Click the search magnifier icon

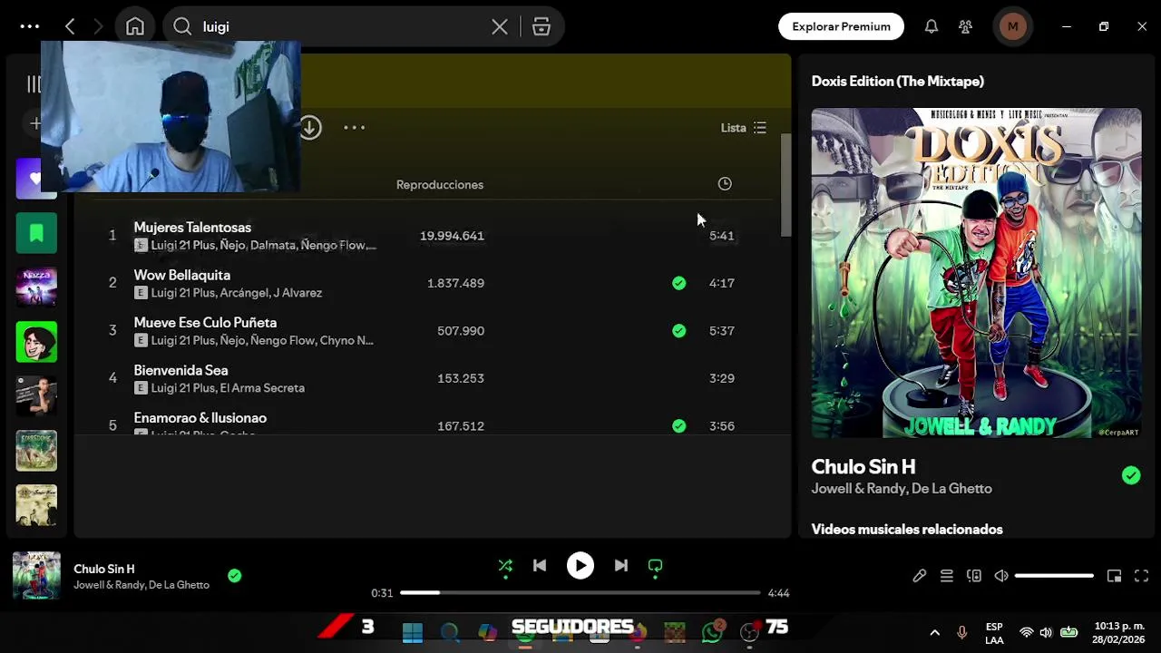tap(182, 26)
